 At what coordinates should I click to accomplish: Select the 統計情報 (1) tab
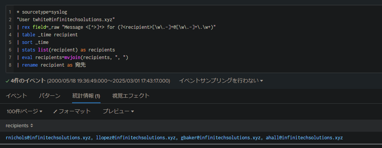tap(86, 96)
